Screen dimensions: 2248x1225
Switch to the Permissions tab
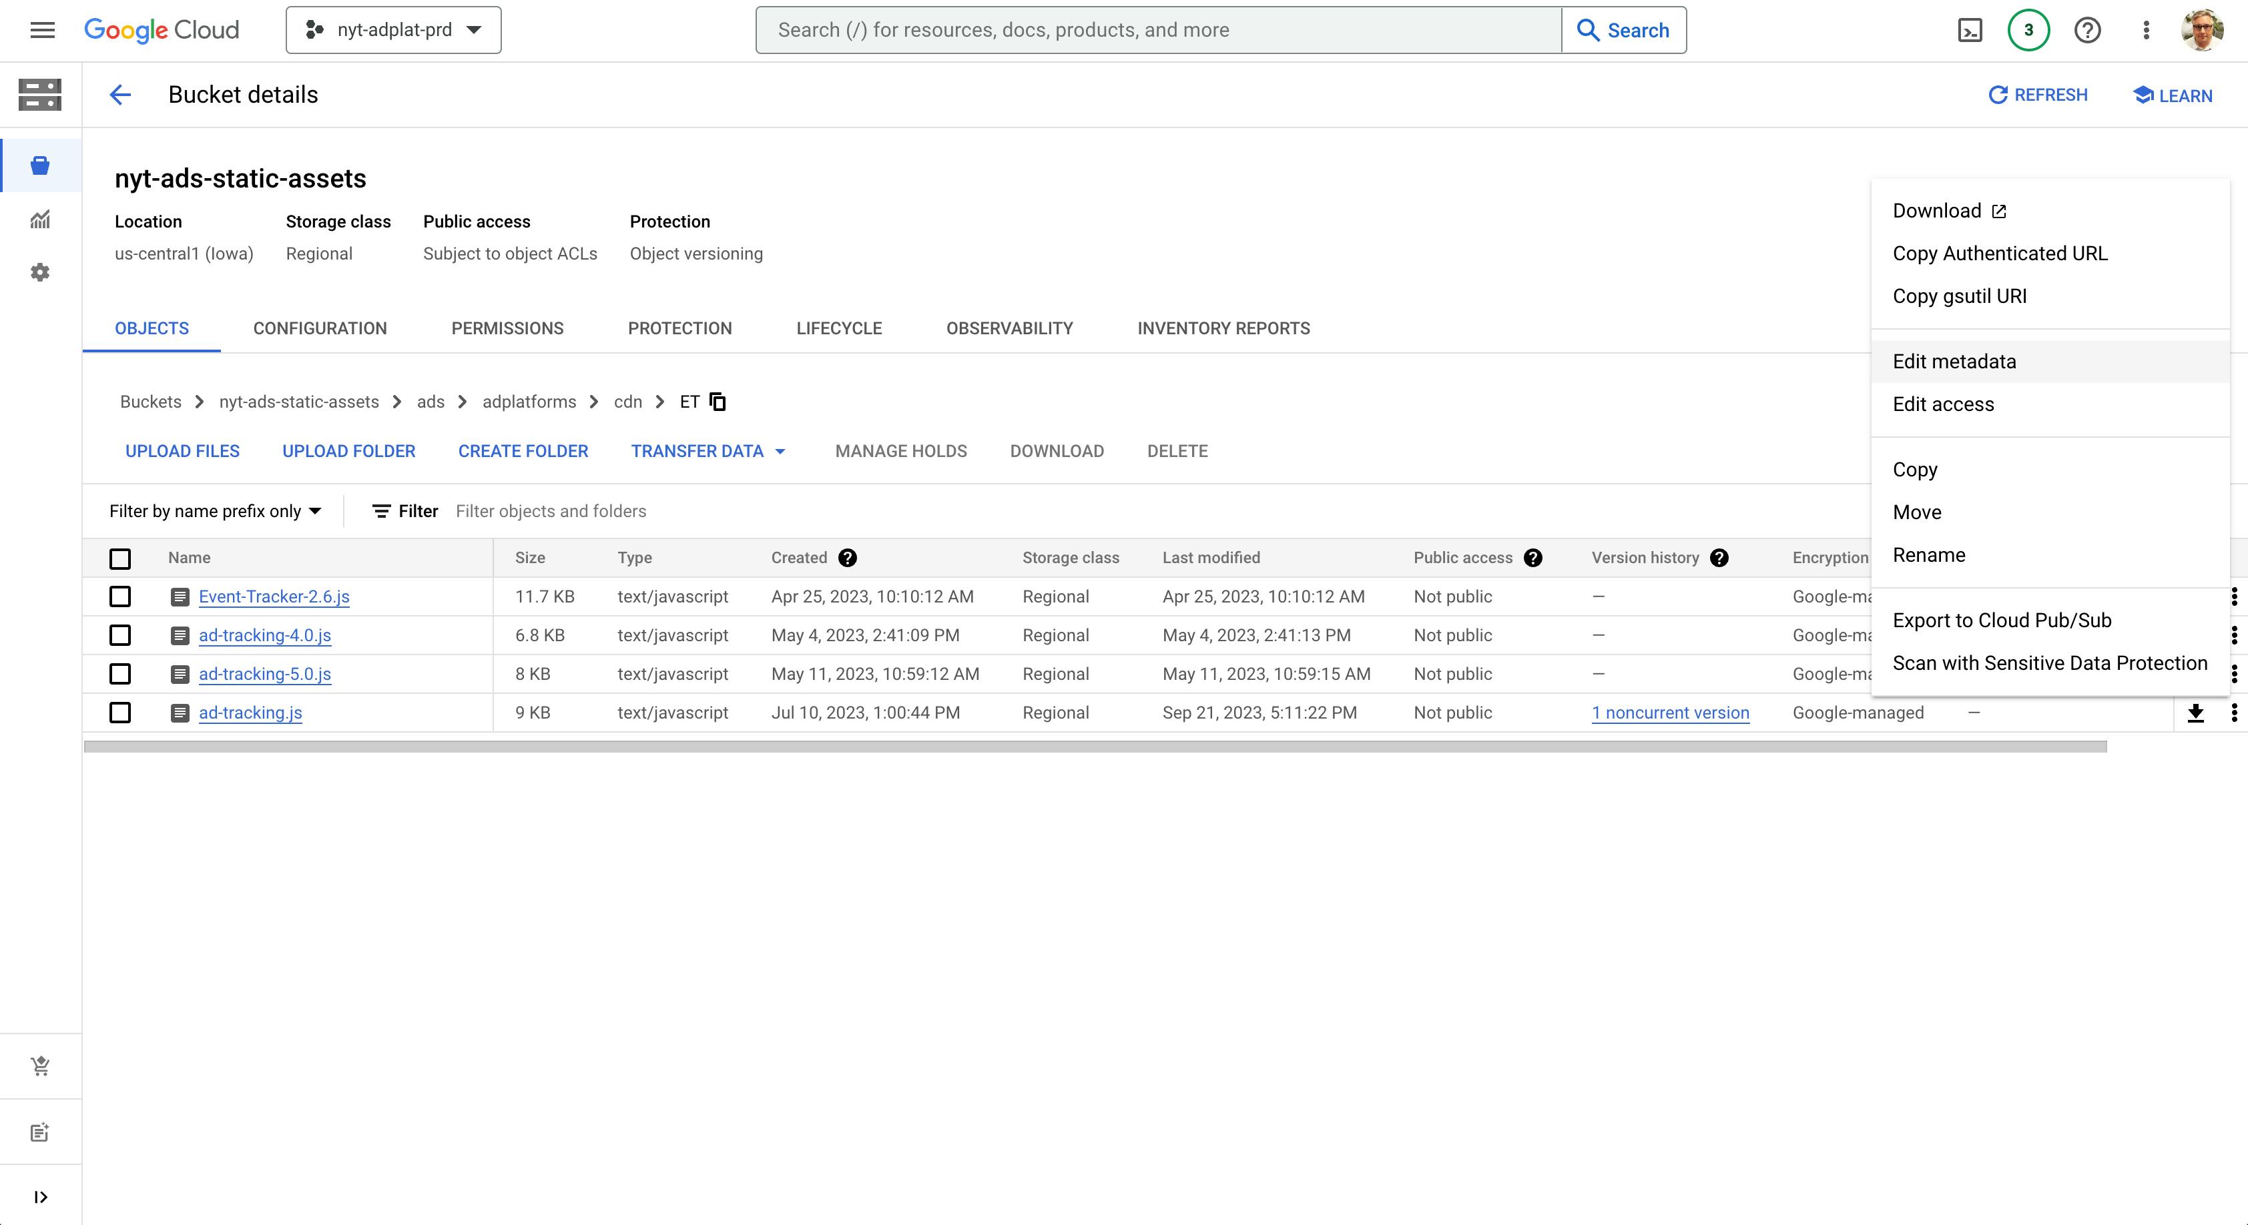pyautogui.click(x=508, y=329)
